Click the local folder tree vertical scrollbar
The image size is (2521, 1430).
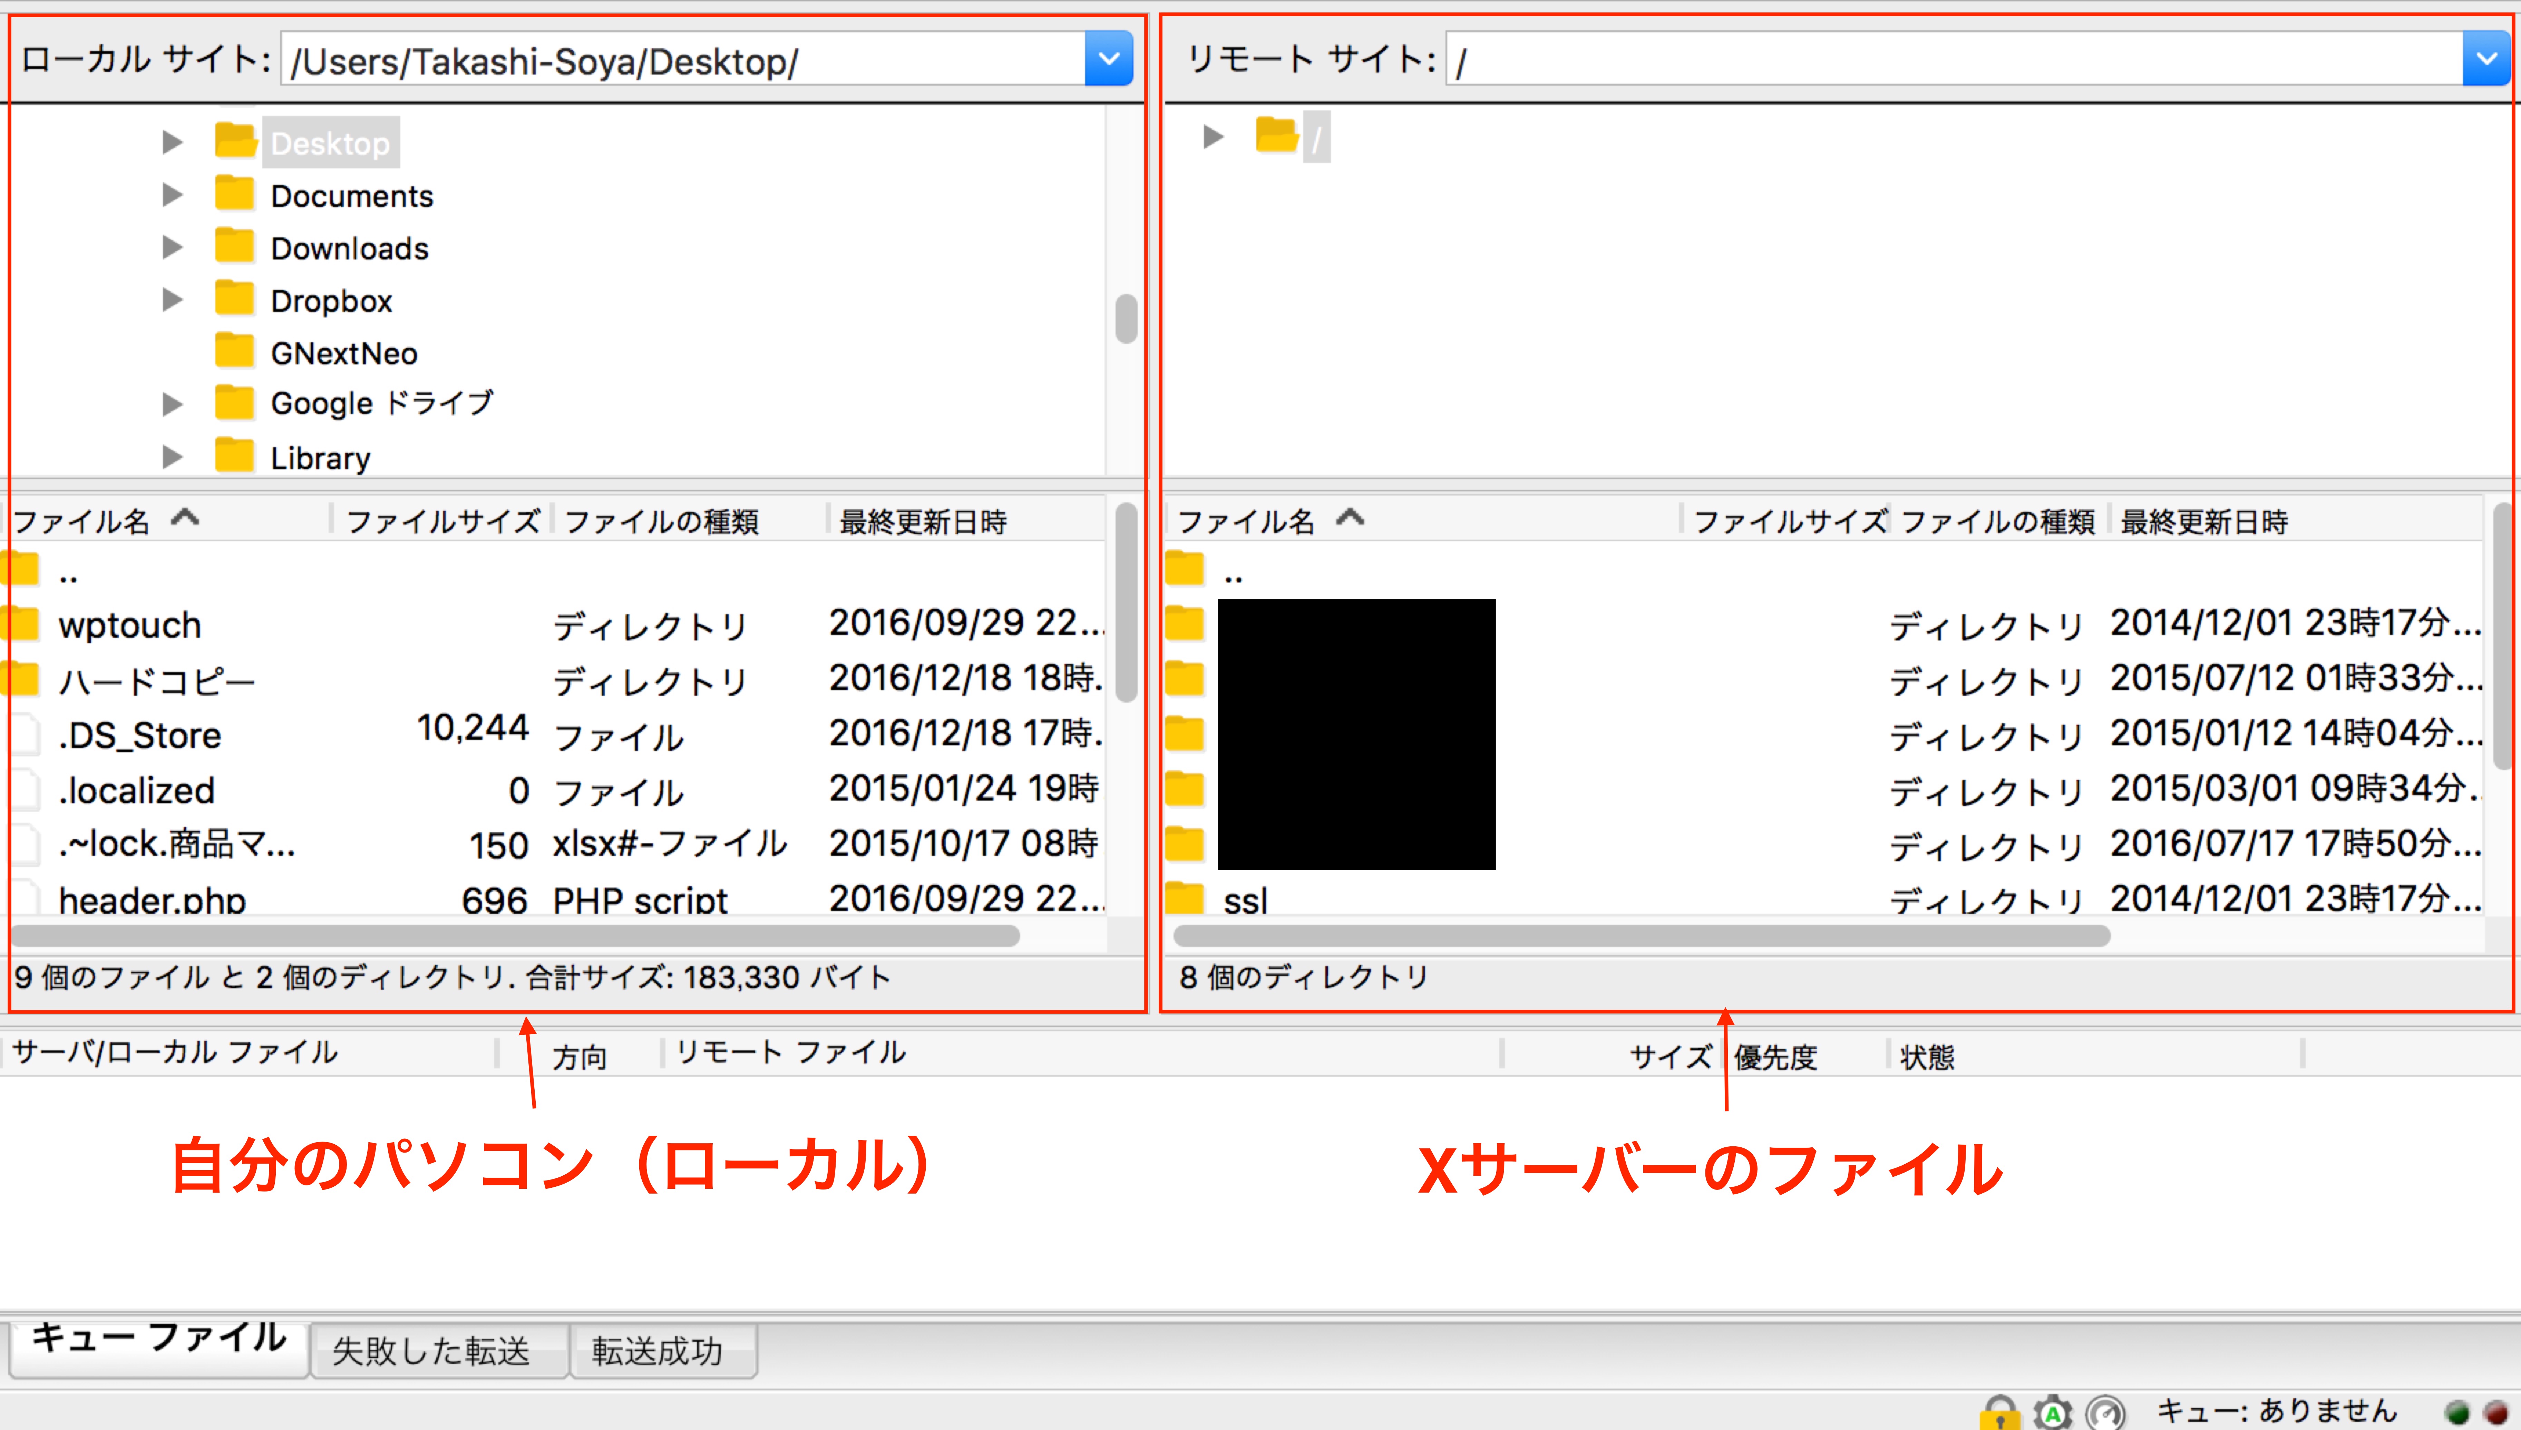point(1127,319)
